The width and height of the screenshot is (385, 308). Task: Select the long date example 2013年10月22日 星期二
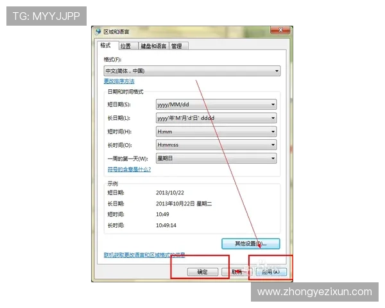[184, 203]
